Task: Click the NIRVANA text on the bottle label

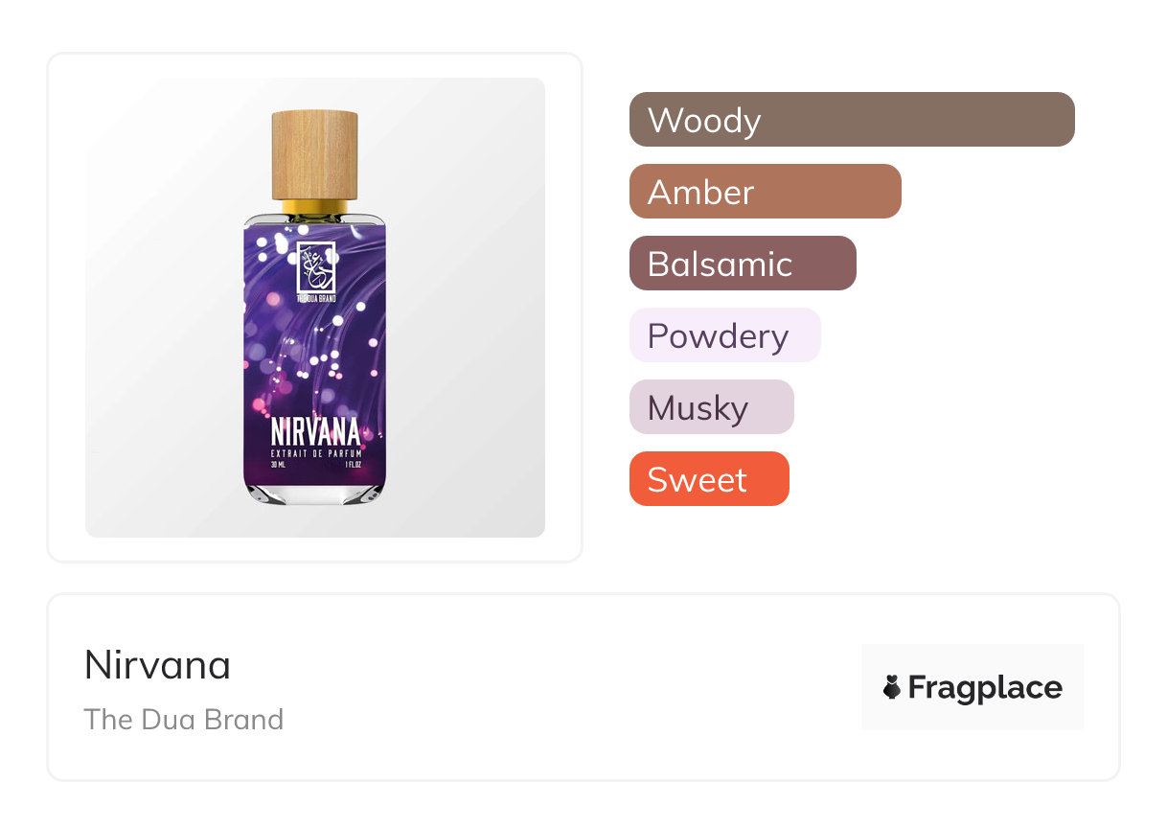Action: [x=314, y=431]
